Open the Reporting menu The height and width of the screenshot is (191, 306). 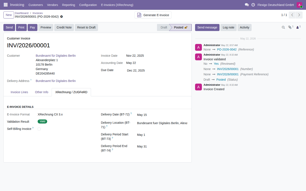(x=69, y=5)
